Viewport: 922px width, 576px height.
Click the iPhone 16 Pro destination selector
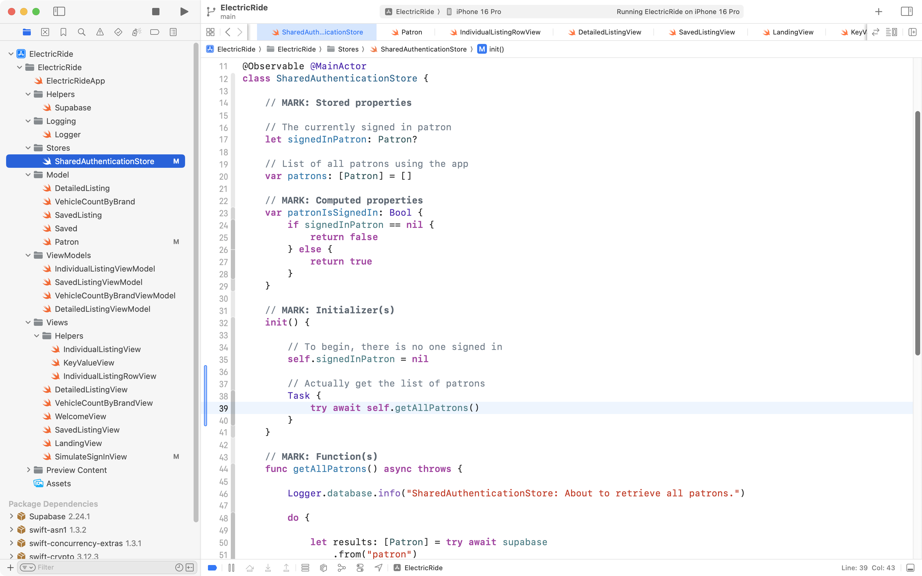point(478,11)
